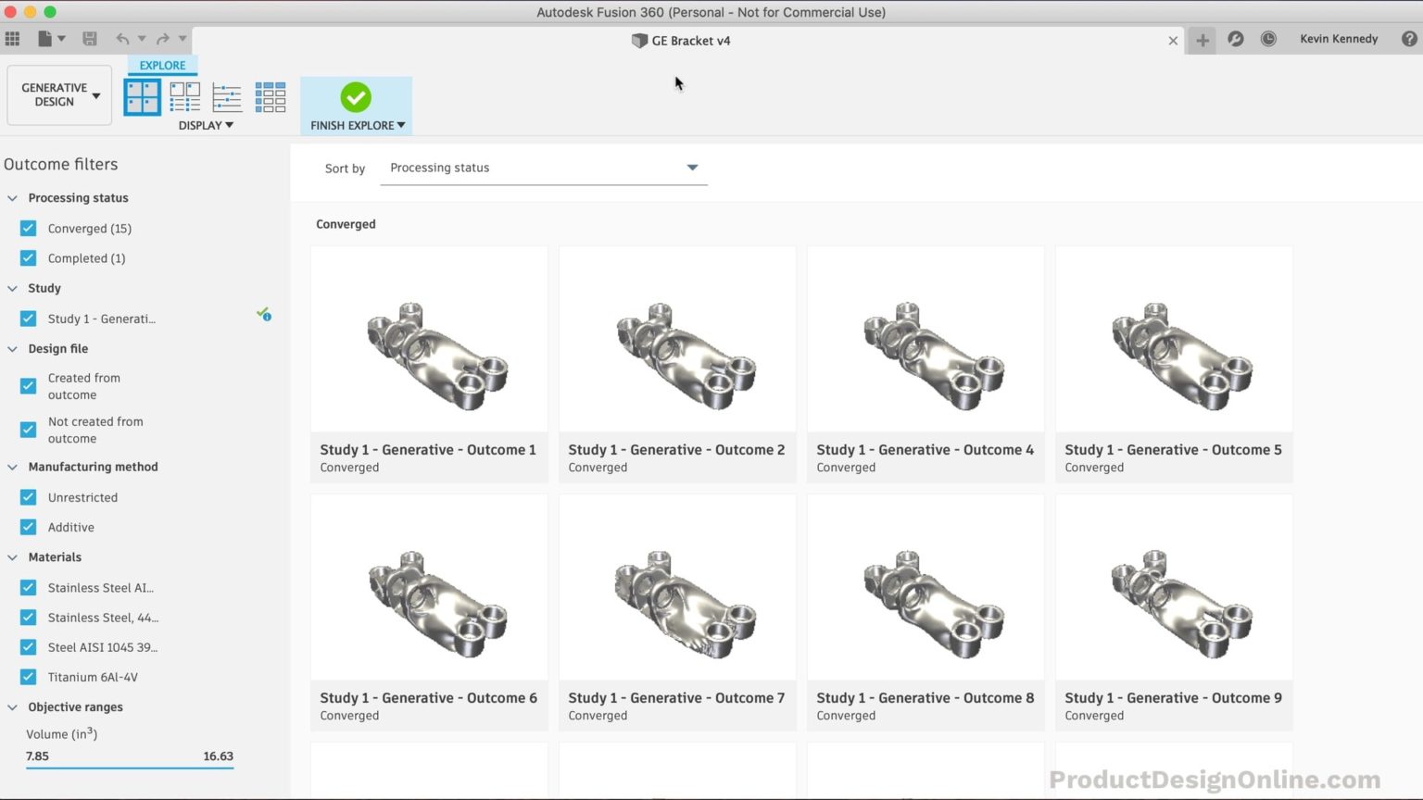Collapse the Objective ranges section
This screenshot has width=1423, height=800.
coord(12,706)
